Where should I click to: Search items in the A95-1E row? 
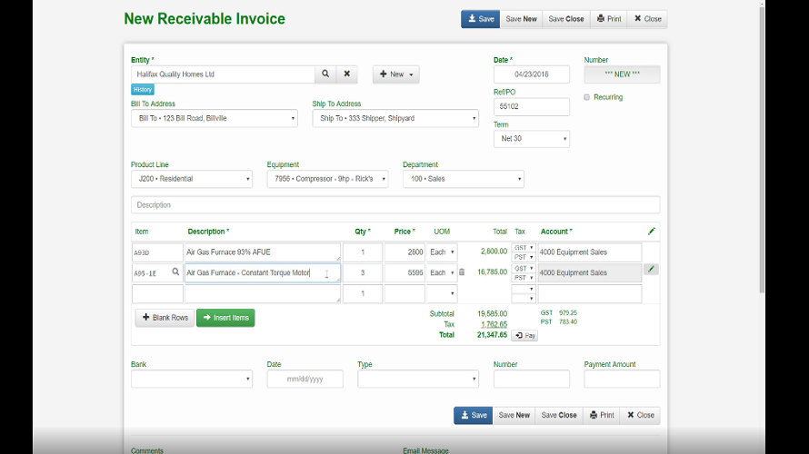175,272
